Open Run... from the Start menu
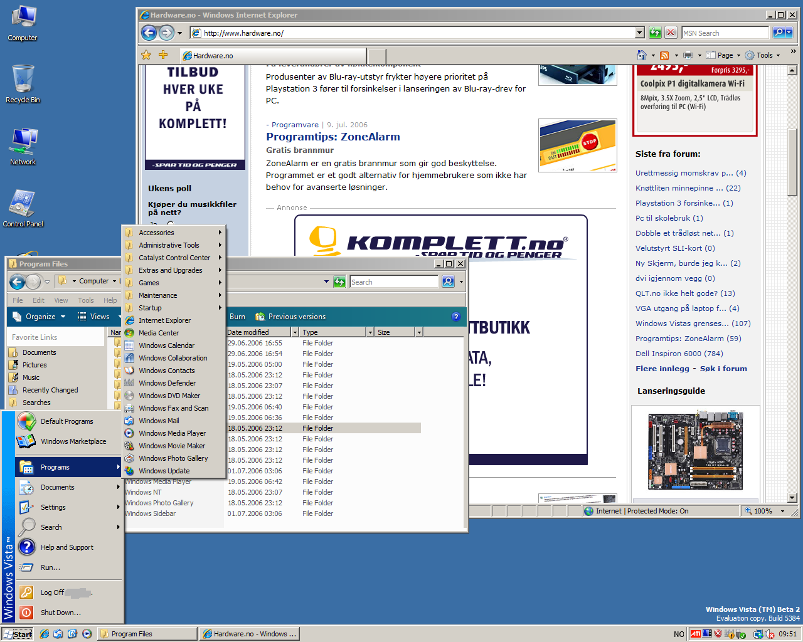 tap(69, 567)
